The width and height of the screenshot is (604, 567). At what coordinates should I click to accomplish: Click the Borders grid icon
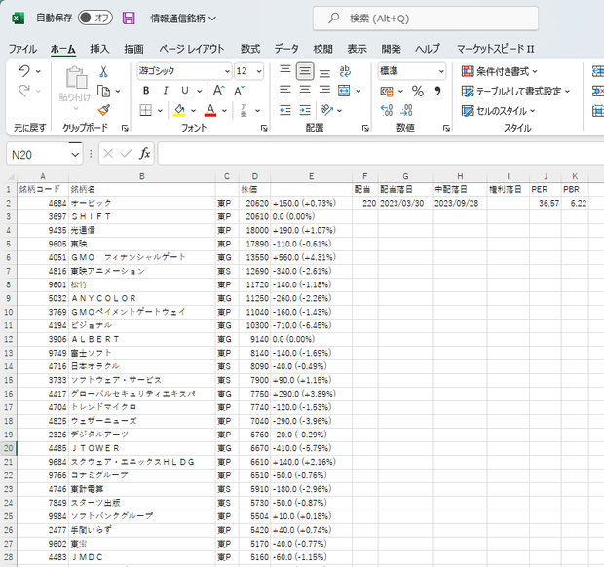coord(145,110)
